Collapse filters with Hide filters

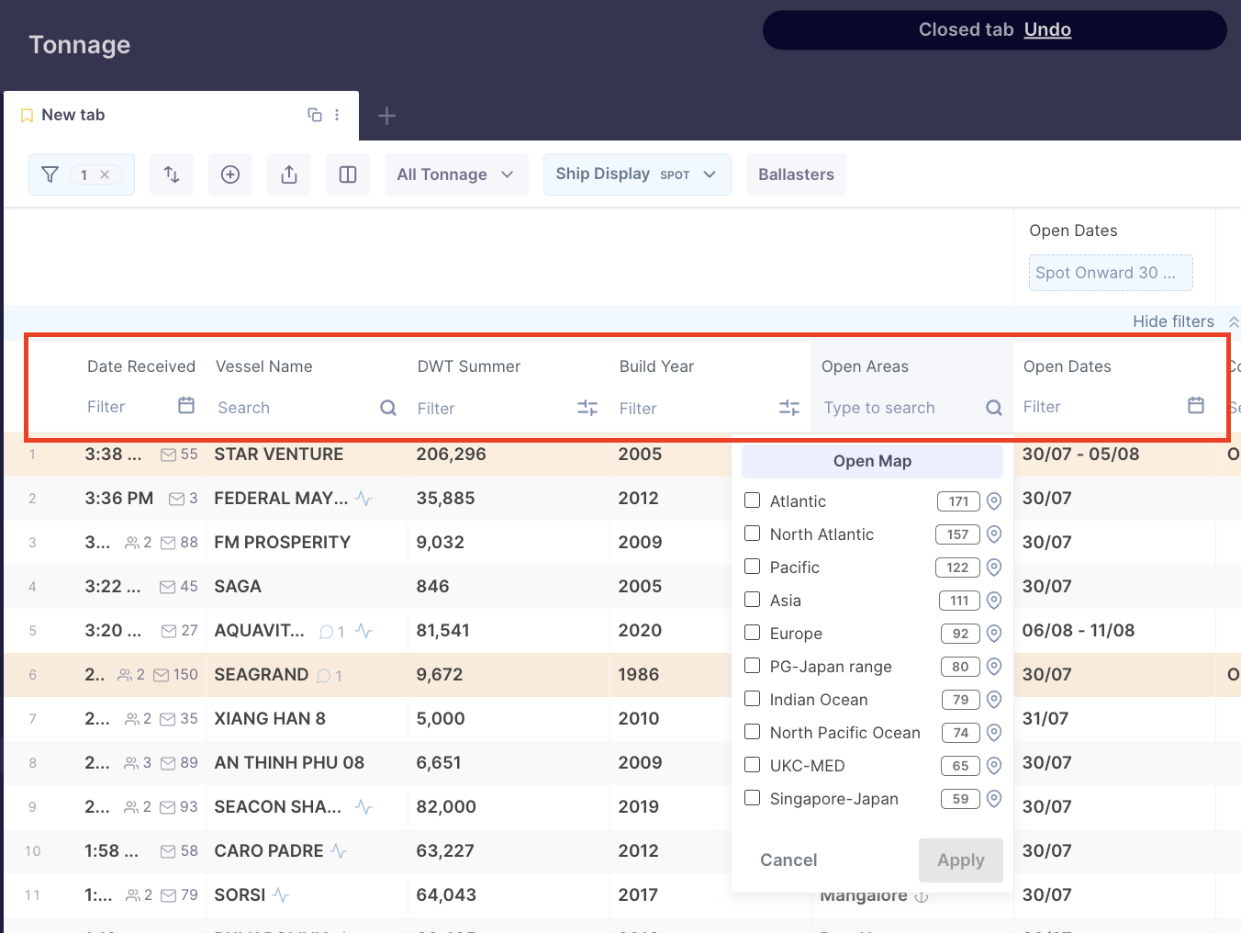[x=1174, y=321]
